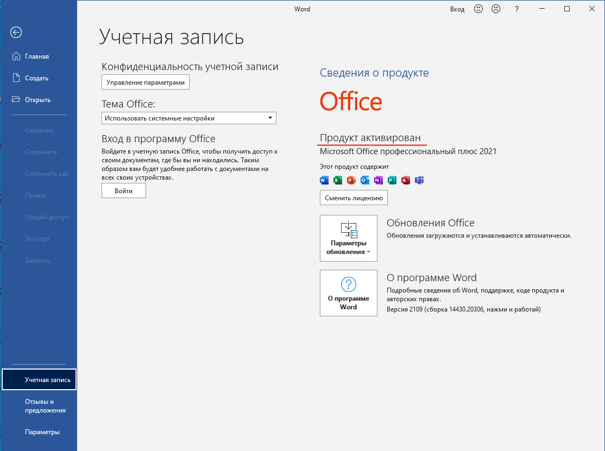Click the Обновления Office heading

[x=431, y=223]
